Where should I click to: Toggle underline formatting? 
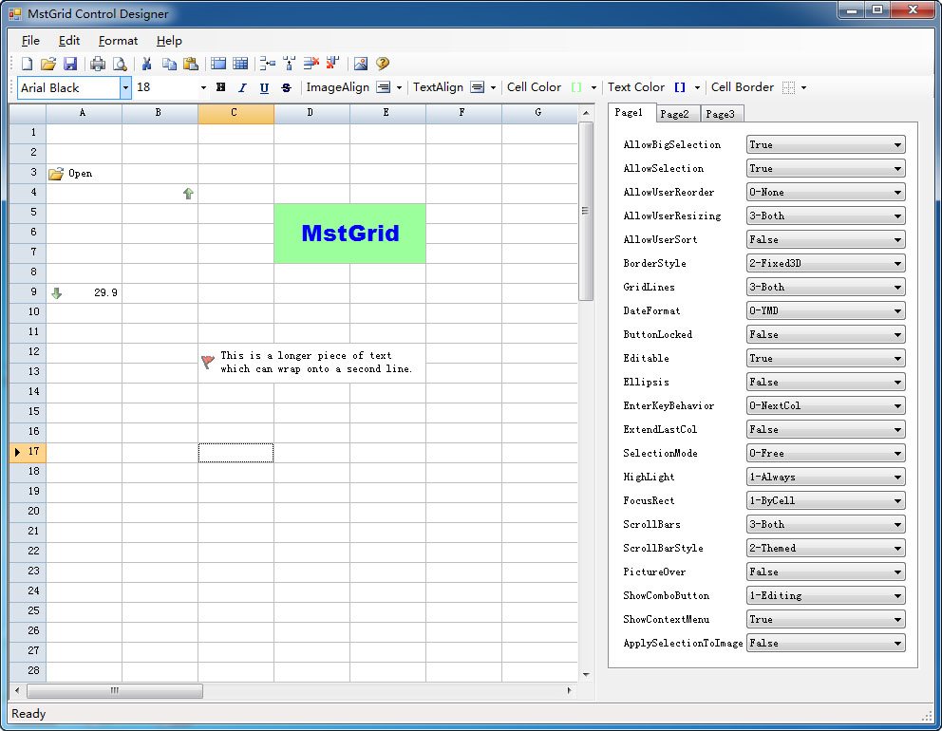click(264, 87)
